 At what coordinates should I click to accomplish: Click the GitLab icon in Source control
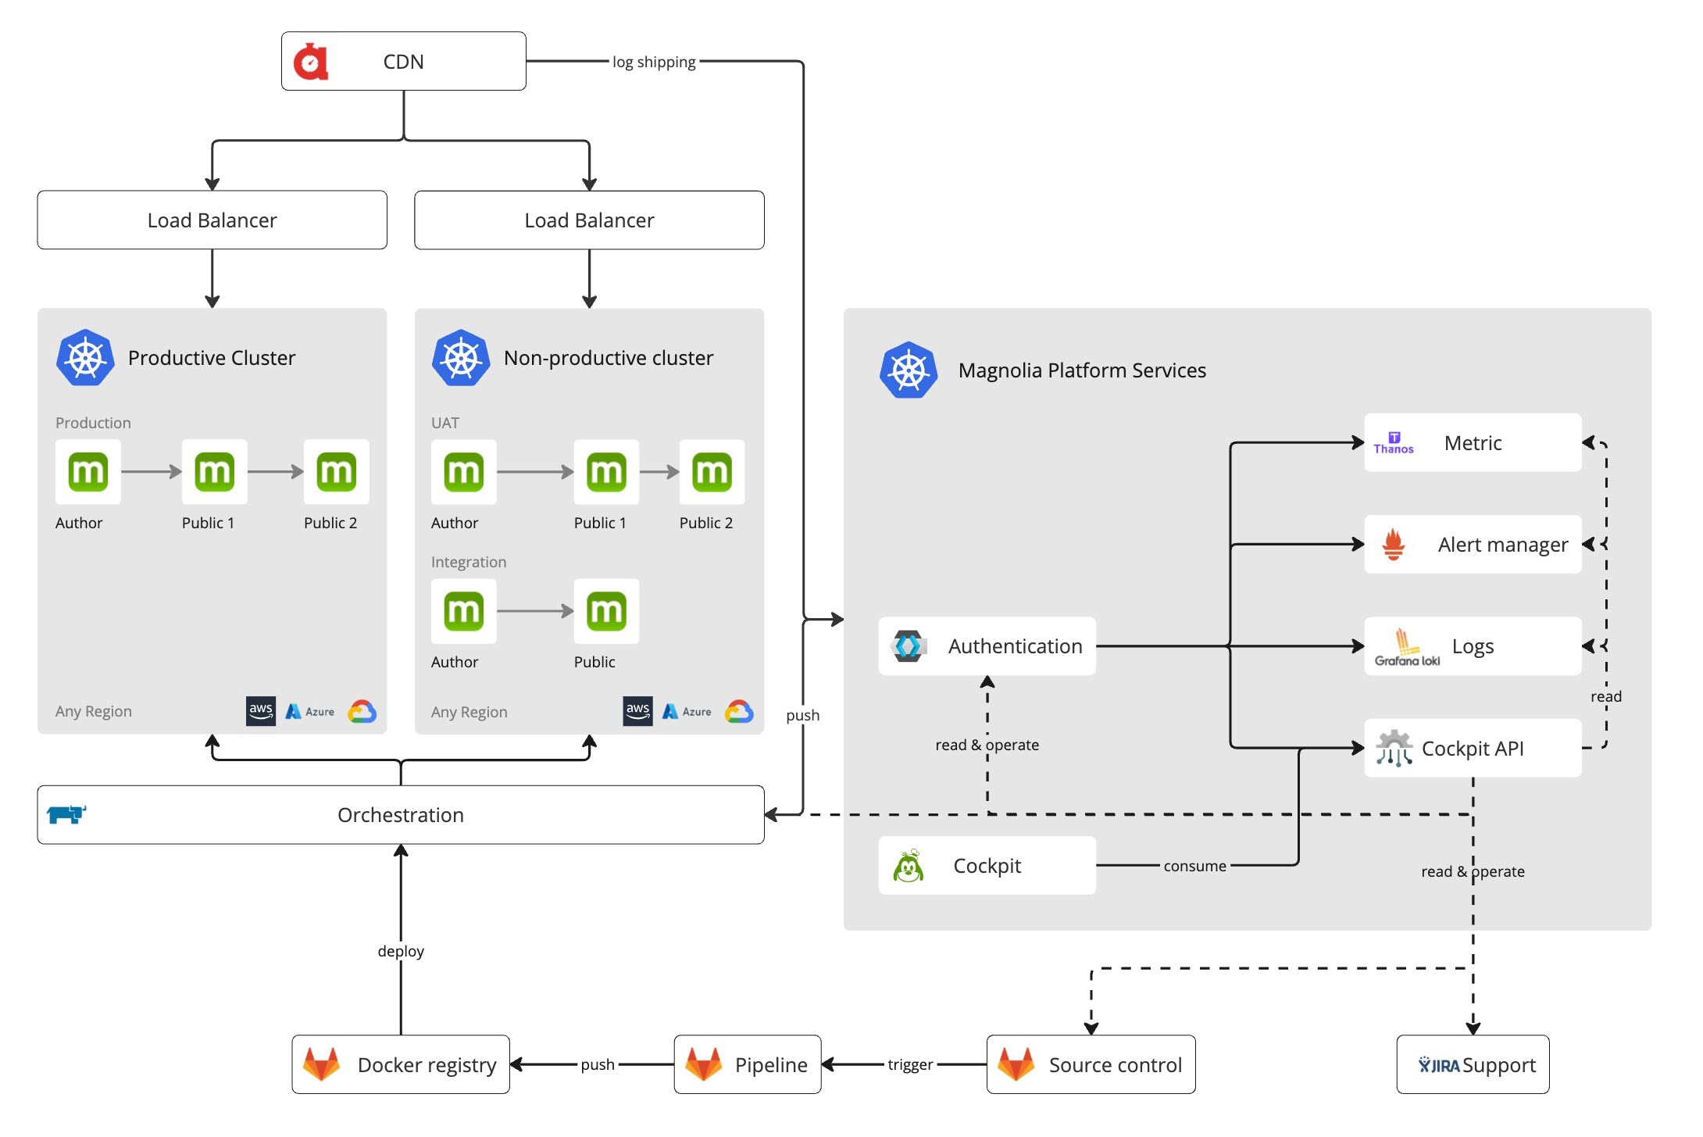click(1016, 1064)
